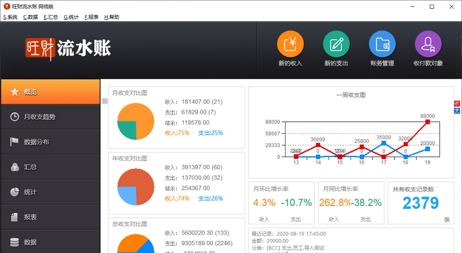Screen dimensions: 462x253
Task: Click the 25800 income point on chart
Action: (362, 147)
